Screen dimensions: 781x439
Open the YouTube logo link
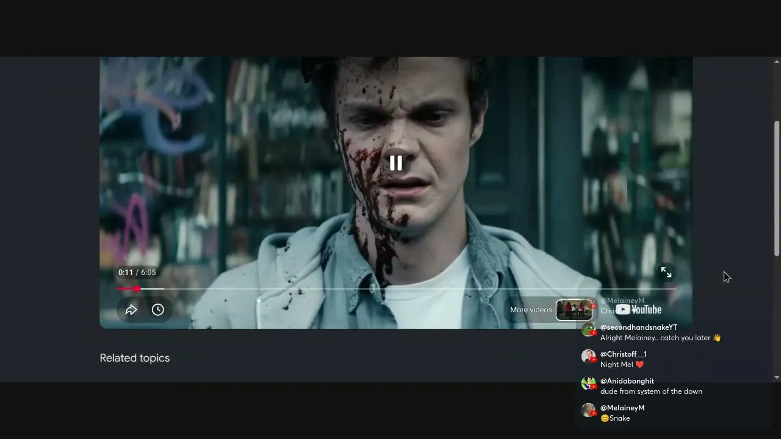(638, 310)
